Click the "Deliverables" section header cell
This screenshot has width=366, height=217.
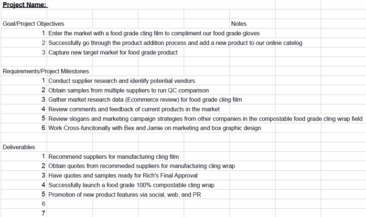tap(19, 147)
